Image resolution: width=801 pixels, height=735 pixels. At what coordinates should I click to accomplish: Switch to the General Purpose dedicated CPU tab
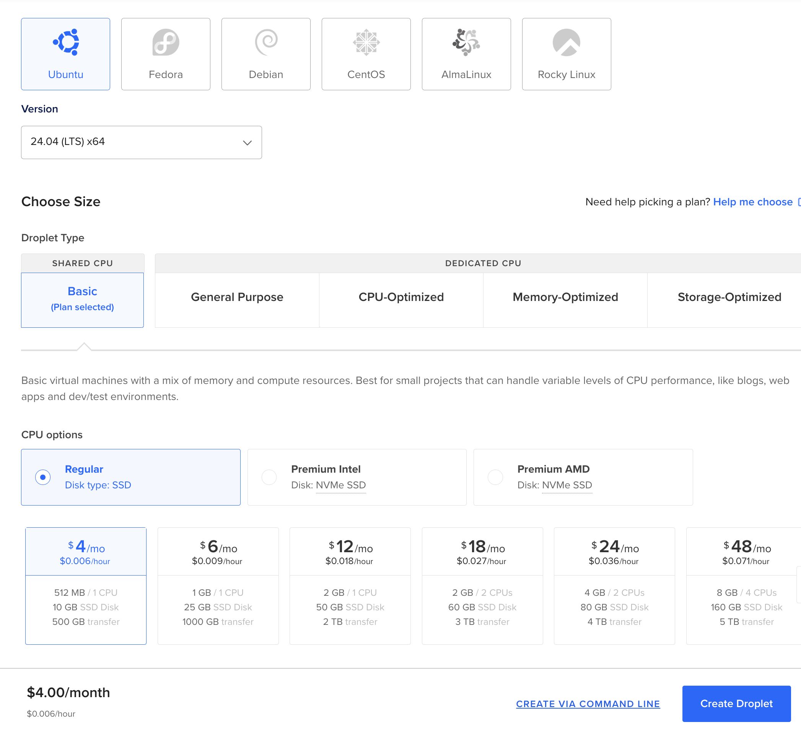(x=237, y=297)
